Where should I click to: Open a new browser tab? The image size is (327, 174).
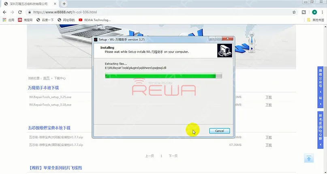(64, 4)
